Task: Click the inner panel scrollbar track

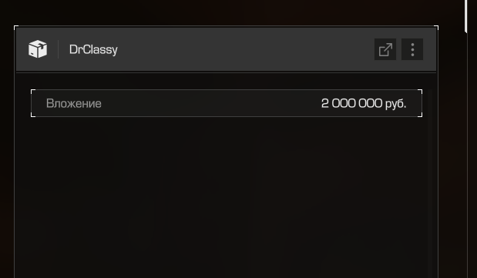Action: [x=429, y=183]
